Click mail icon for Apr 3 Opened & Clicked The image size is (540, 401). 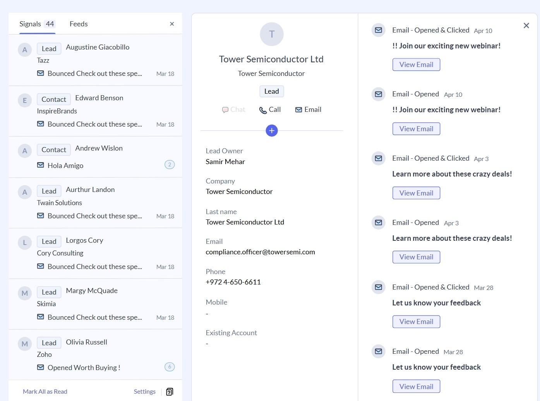[379, 158]
